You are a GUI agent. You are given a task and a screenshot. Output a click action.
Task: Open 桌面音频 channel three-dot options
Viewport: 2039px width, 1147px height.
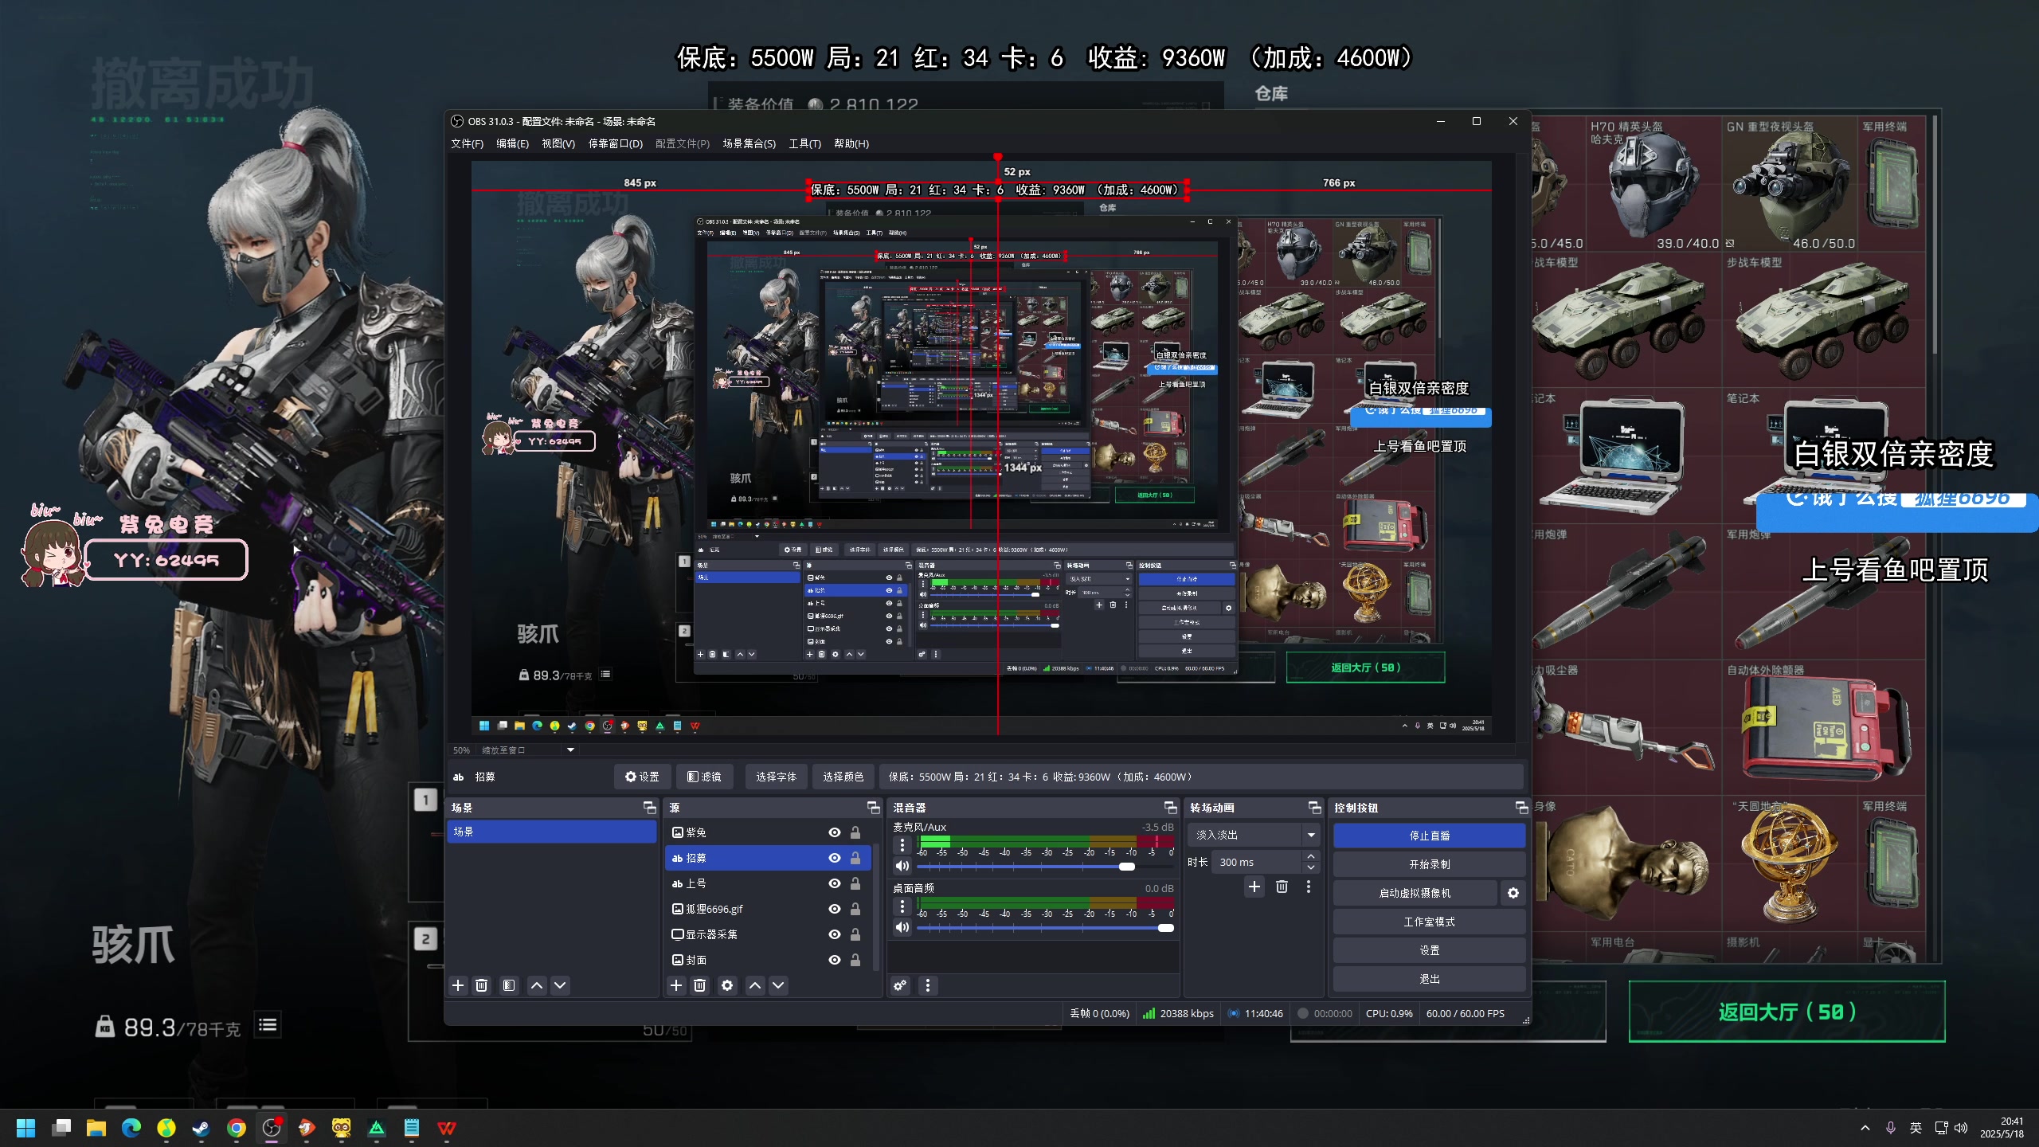coord(902,906)
